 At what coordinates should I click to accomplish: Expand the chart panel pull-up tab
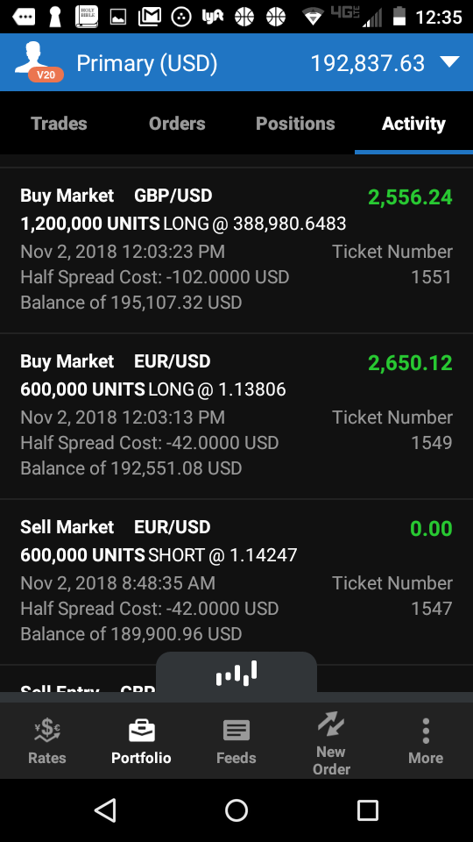236,673
